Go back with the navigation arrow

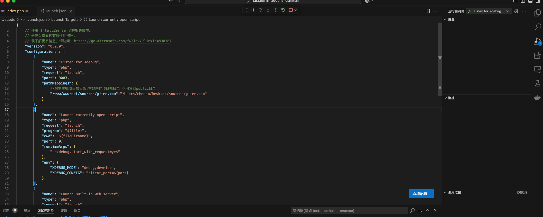click(171, 1)
